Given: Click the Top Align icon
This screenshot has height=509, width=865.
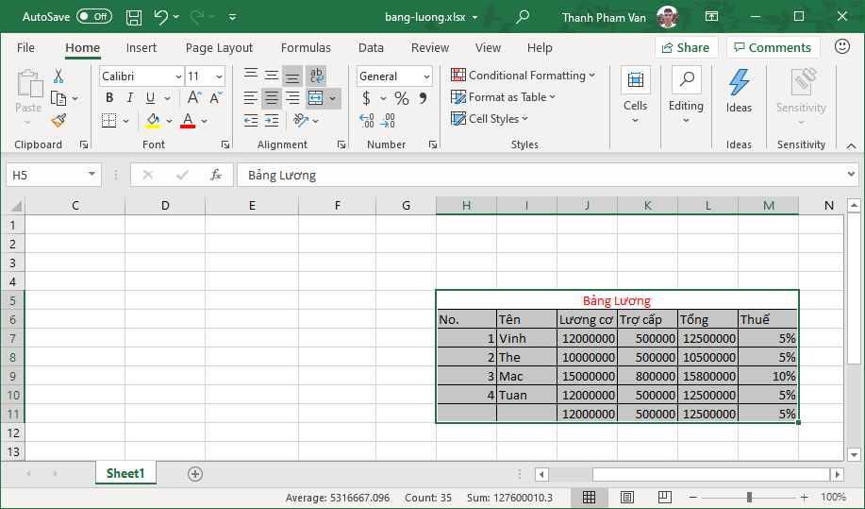Looking at the screenshot, I should click(251, 76).
